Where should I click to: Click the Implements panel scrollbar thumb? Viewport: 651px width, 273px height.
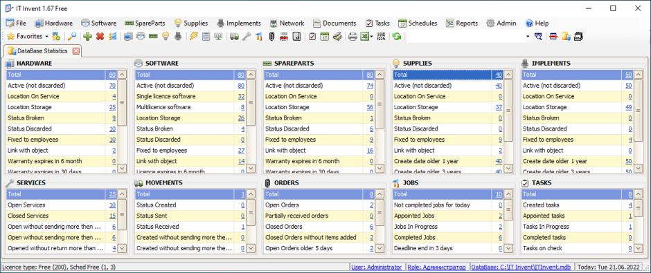coord(637,111)
